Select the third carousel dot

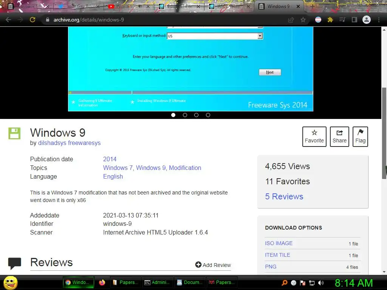pos(196,115)
